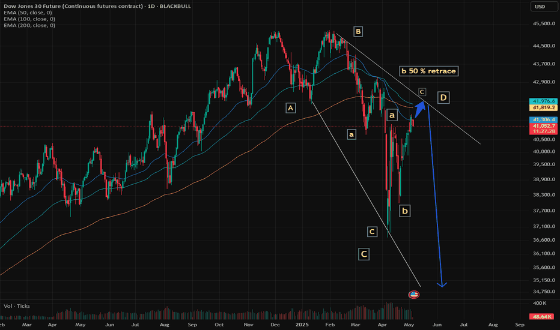Click the red 41,052.7 last price label

(x=544, y=126)
